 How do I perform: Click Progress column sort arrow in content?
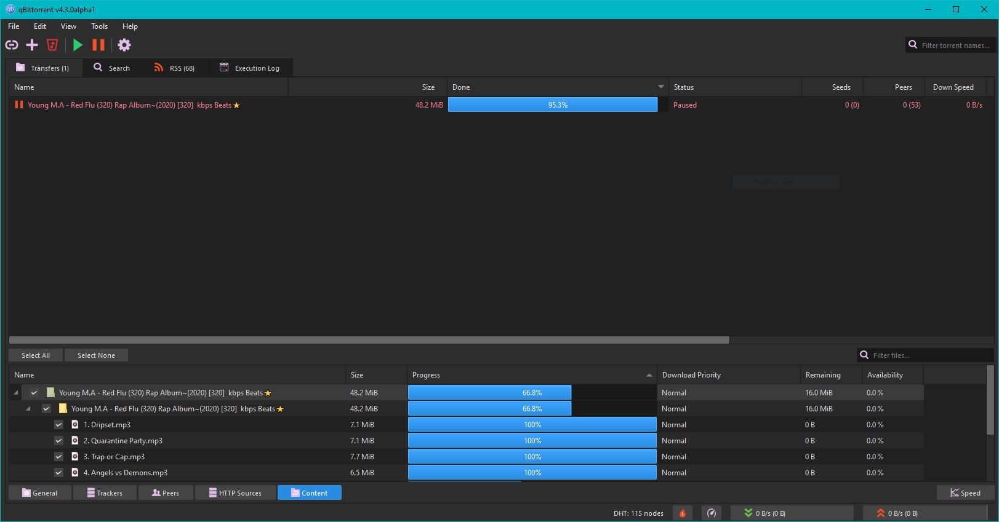[649, 375]
